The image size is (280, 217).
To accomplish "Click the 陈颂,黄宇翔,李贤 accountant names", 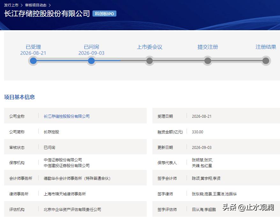I will pyautogui.click(x=206, y=178).
